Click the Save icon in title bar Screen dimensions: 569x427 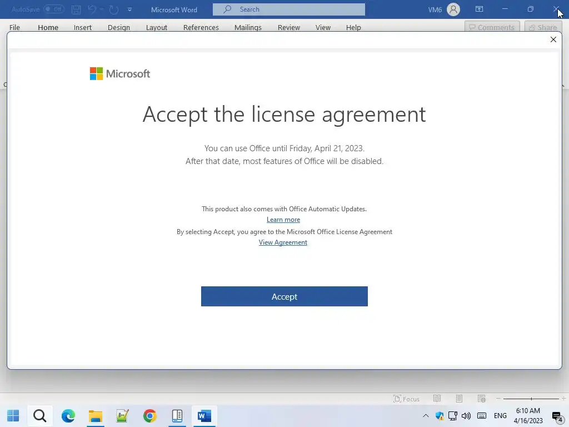76,9
